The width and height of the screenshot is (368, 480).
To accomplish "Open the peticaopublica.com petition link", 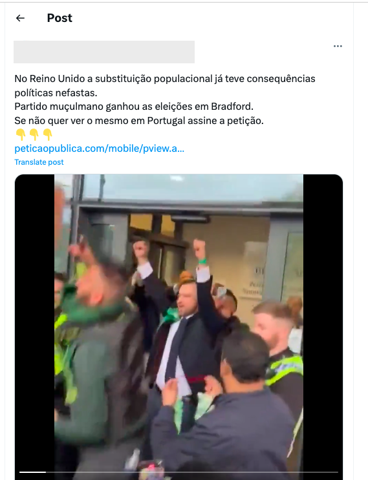I will click(x=100, y=149).
